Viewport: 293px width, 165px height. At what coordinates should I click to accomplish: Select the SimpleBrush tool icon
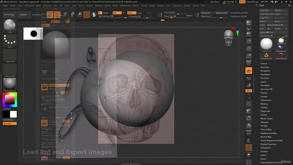[266, 56]
